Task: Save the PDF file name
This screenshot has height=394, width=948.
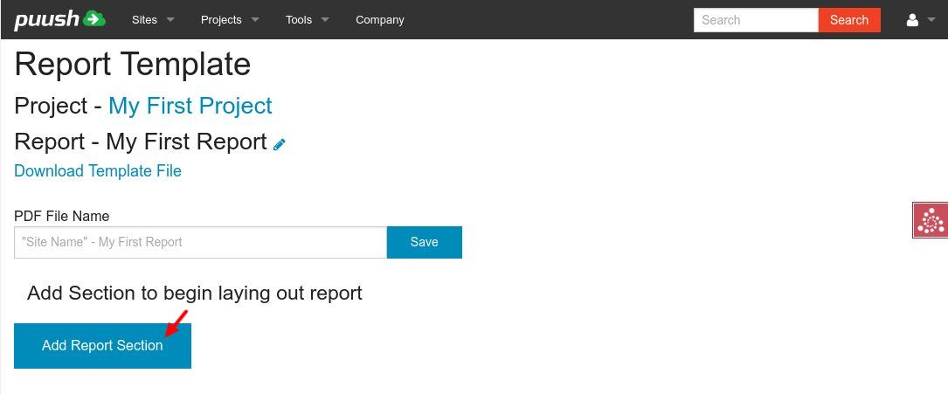Action: (424, 242)
